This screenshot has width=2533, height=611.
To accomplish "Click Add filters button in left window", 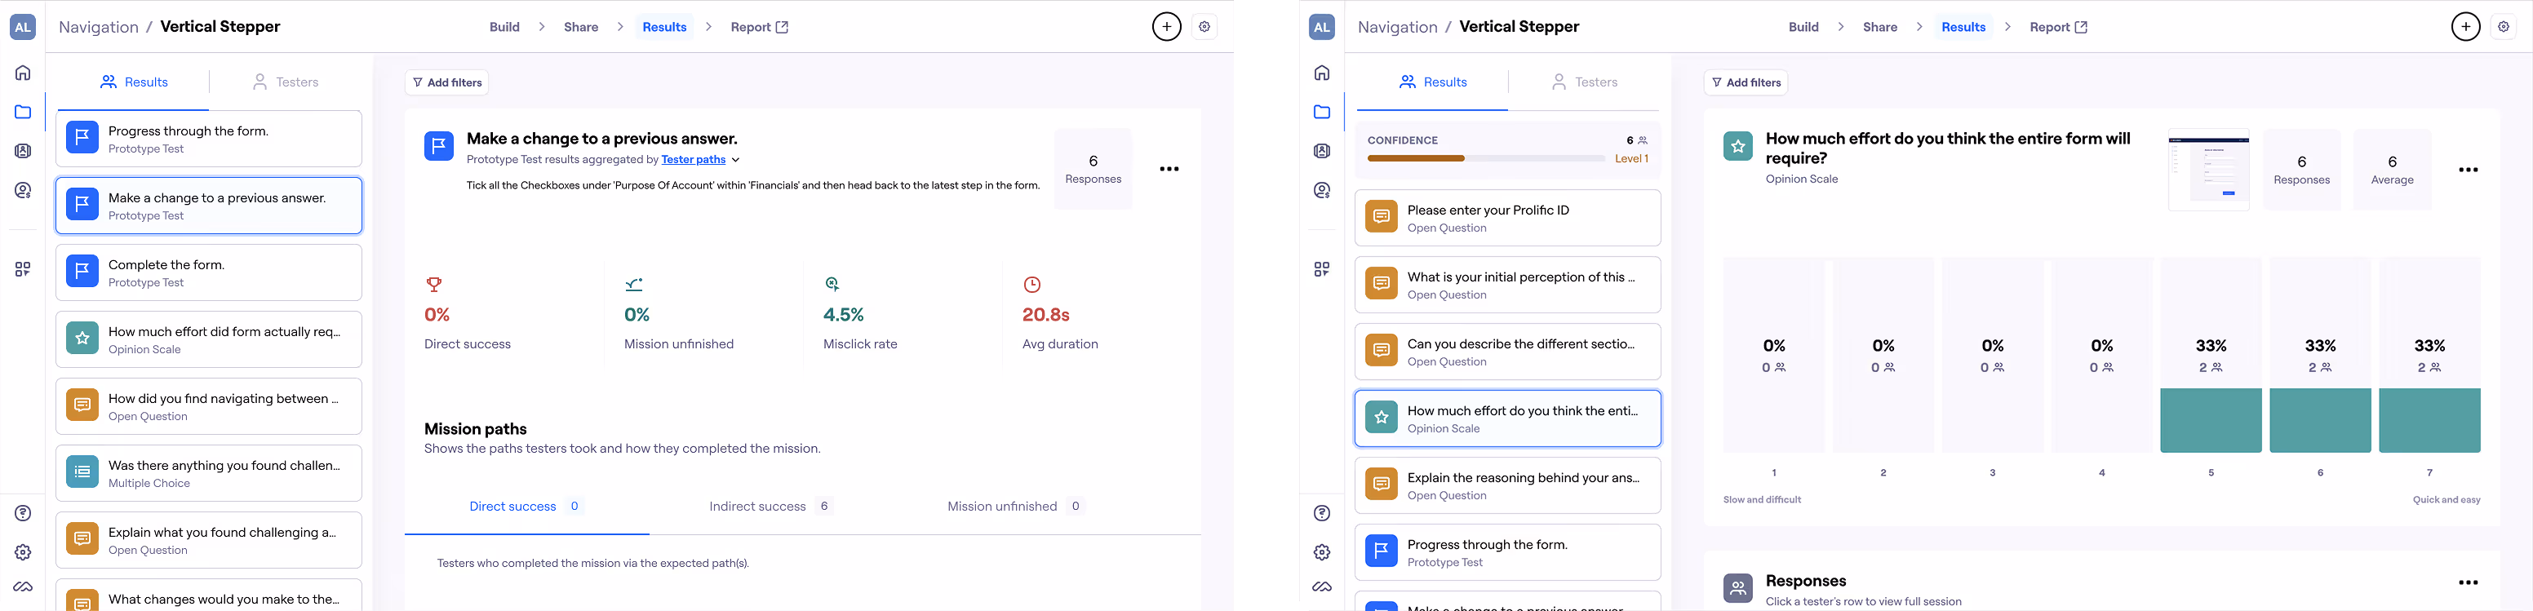I will 446,82.
